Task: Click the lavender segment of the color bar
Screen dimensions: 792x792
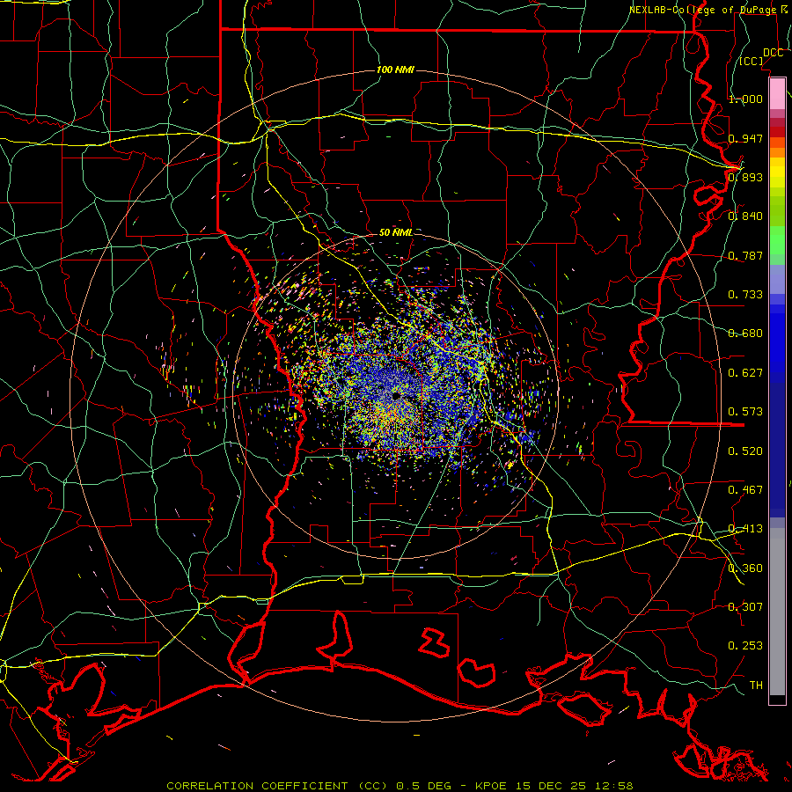Action: click(x=777, y=279)
